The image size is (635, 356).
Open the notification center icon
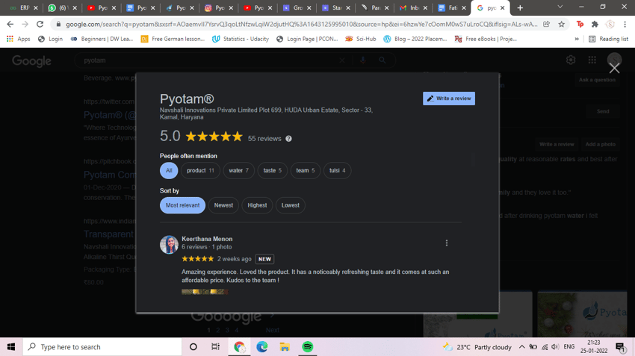[619, 347]
